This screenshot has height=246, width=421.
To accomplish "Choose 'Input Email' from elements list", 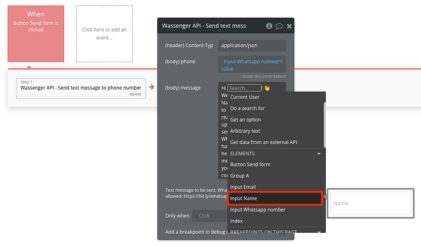I will (x=243, y=187).
